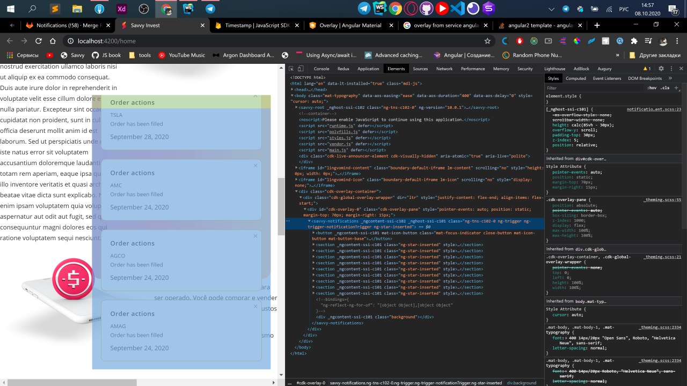Switch to the Network tab in DevTools
Viewport: 687px width, 386px height.
[444, 69]
